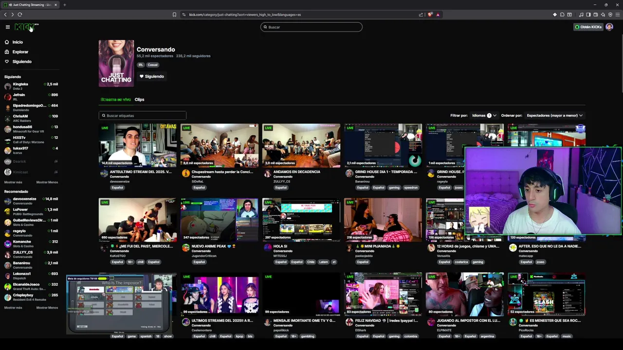Click the Casual category tag
This screenshot has height=350, width=623.
pyautogui.click(x=152, y=65)
